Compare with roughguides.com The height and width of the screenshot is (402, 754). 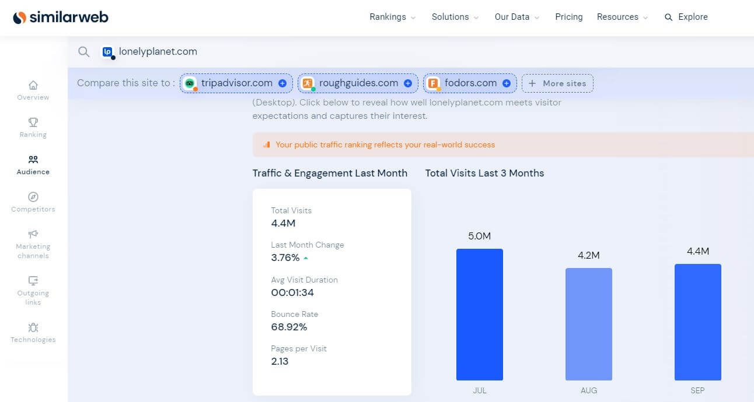pyautogui.click(x=358, y=83)
